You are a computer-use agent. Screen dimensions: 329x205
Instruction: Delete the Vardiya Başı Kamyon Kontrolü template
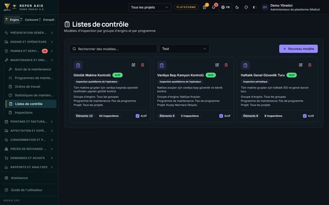pos(226,65)
